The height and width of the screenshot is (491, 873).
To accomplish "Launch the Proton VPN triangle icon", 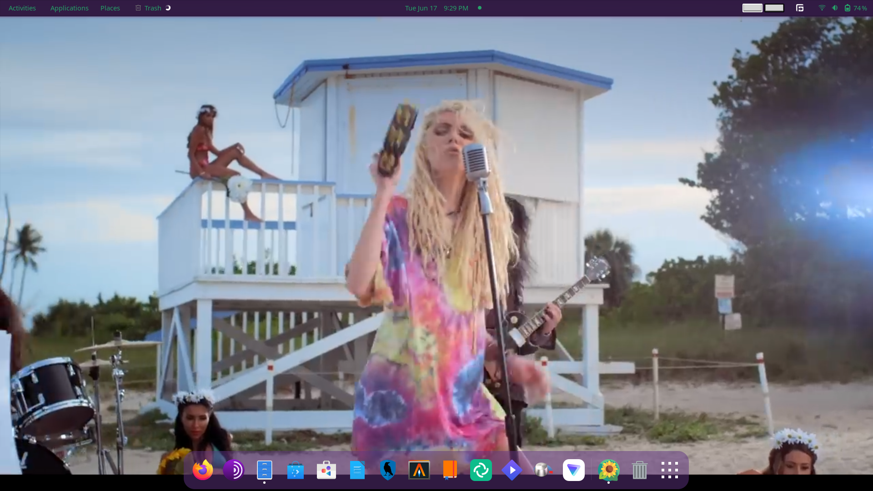I will click(x=574, y=470).
